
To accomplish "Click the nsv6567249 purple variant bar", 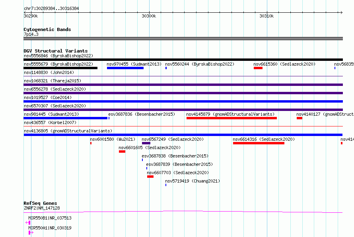I will tap(146, 143).
